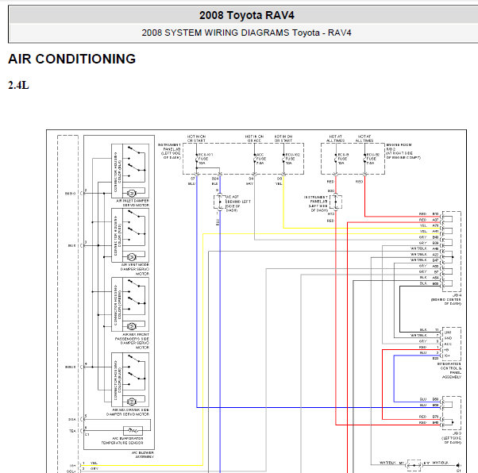Select the "2008 Toyota RAV4" title text

pos(247,15)
